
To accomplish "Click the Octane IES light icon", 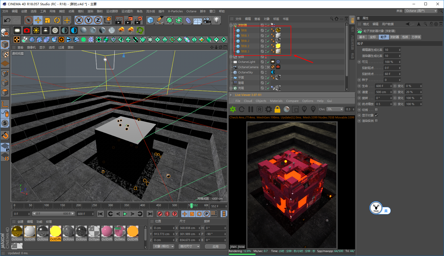I will pos(46,30).
